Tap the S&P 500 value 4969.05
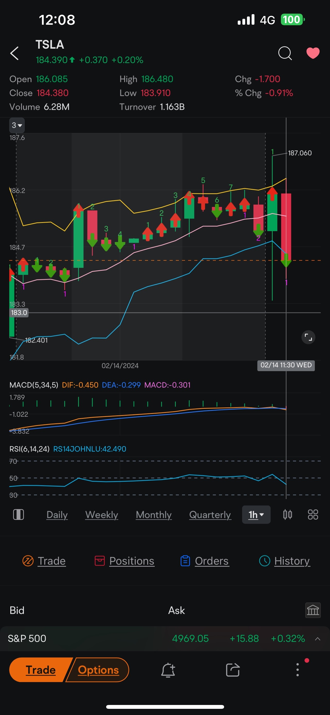Image resolution: width=330 pixels, height=715 pixels. (x=190, y=639)
